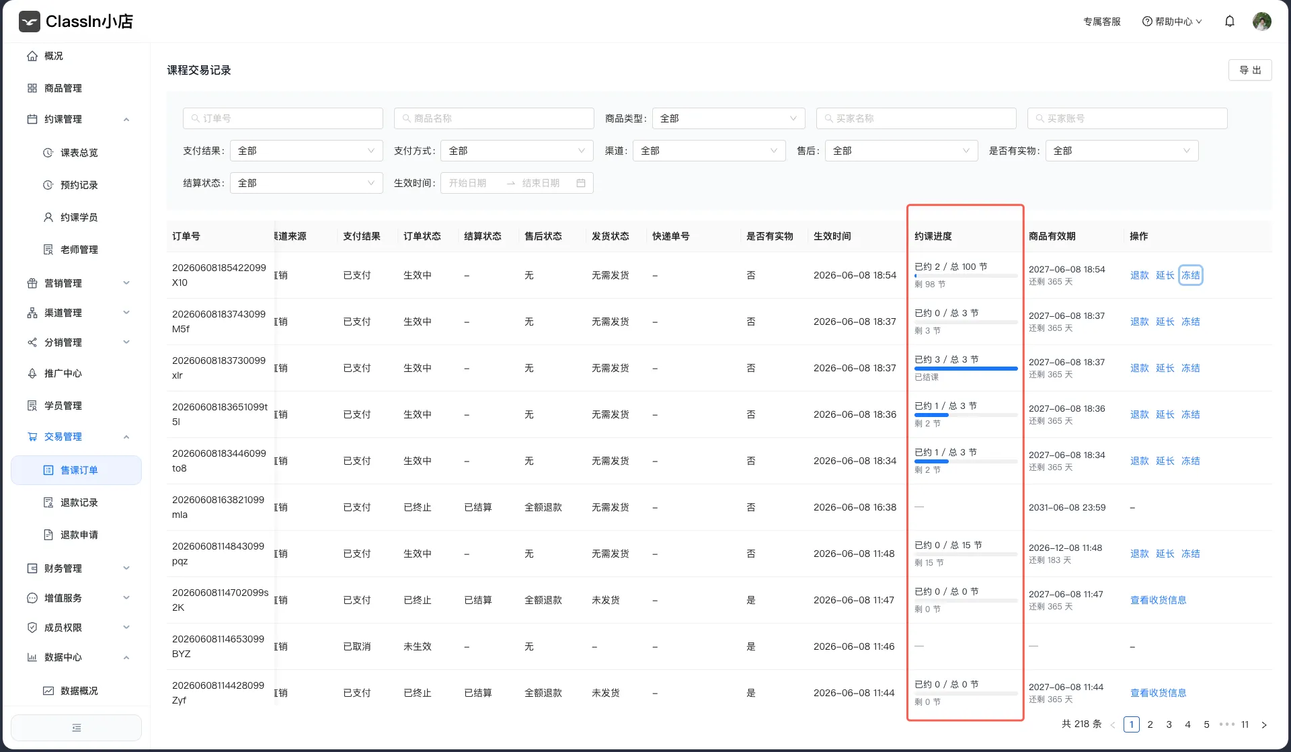Collapse the 约课管理 menu chevron
This screenshot has height=752, width=1291.
[126, 120]
